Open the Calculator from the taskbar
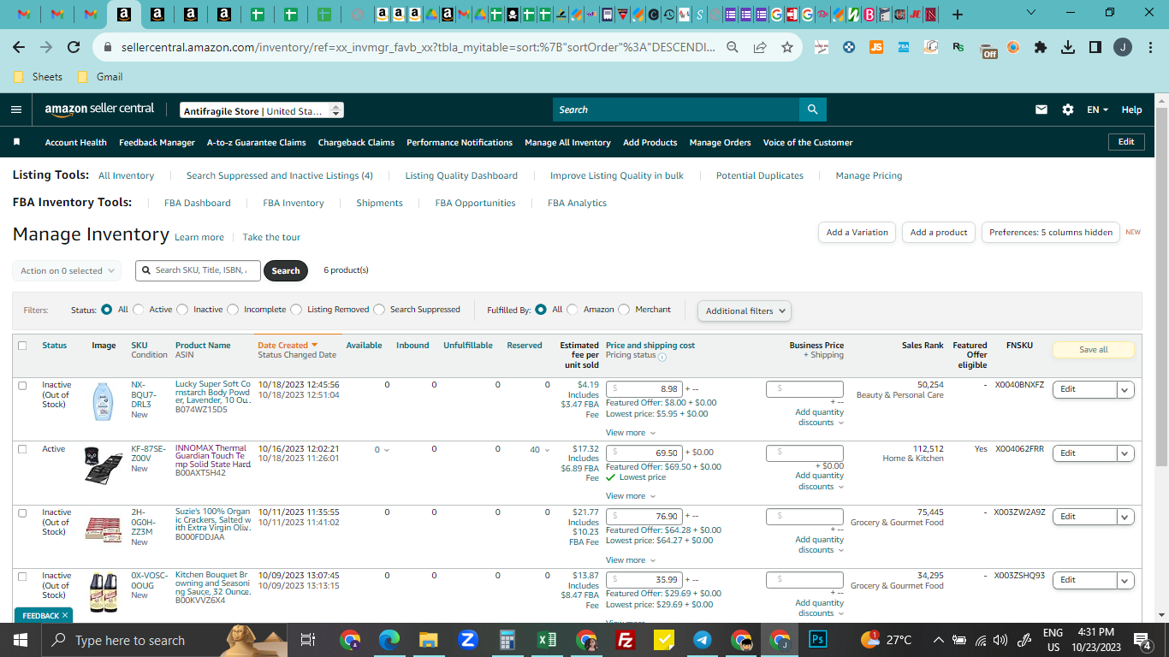This screenshot has height=657, width=1169. coord(507,640)
